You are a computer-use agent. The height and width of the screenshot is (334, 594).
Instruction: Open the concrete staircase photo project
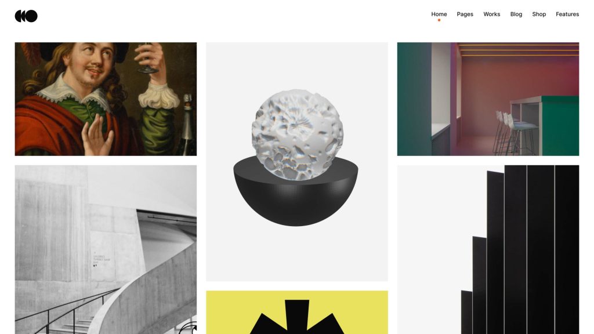click(106, 249)
